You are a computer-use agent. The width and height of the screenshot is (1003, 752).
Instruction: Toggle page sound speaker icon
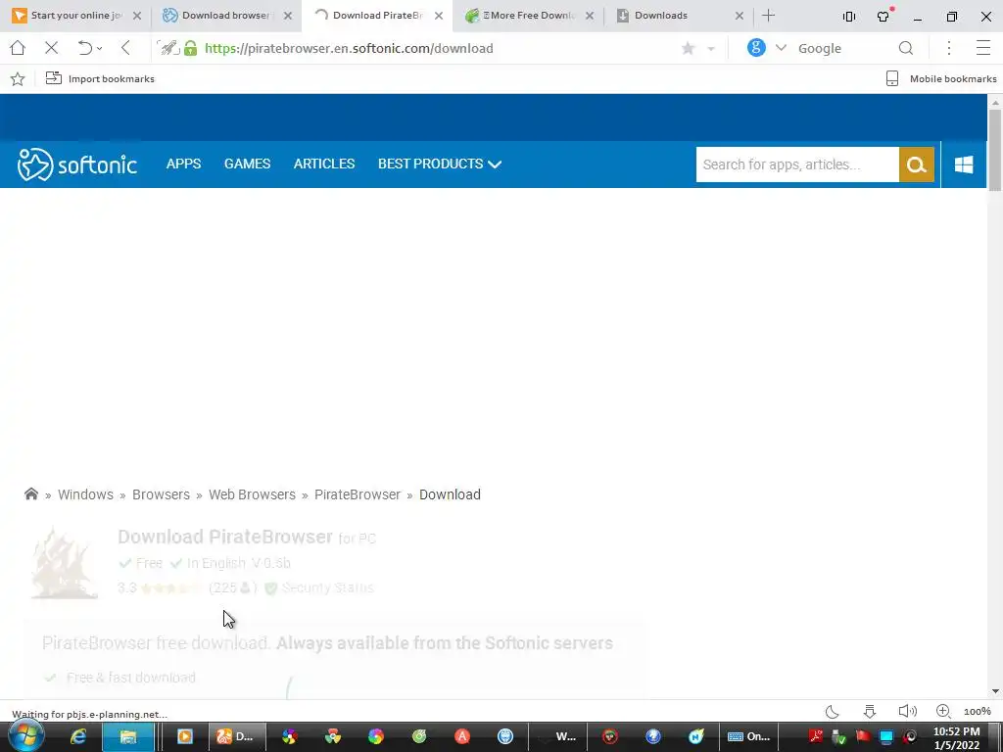pos(907,711)
